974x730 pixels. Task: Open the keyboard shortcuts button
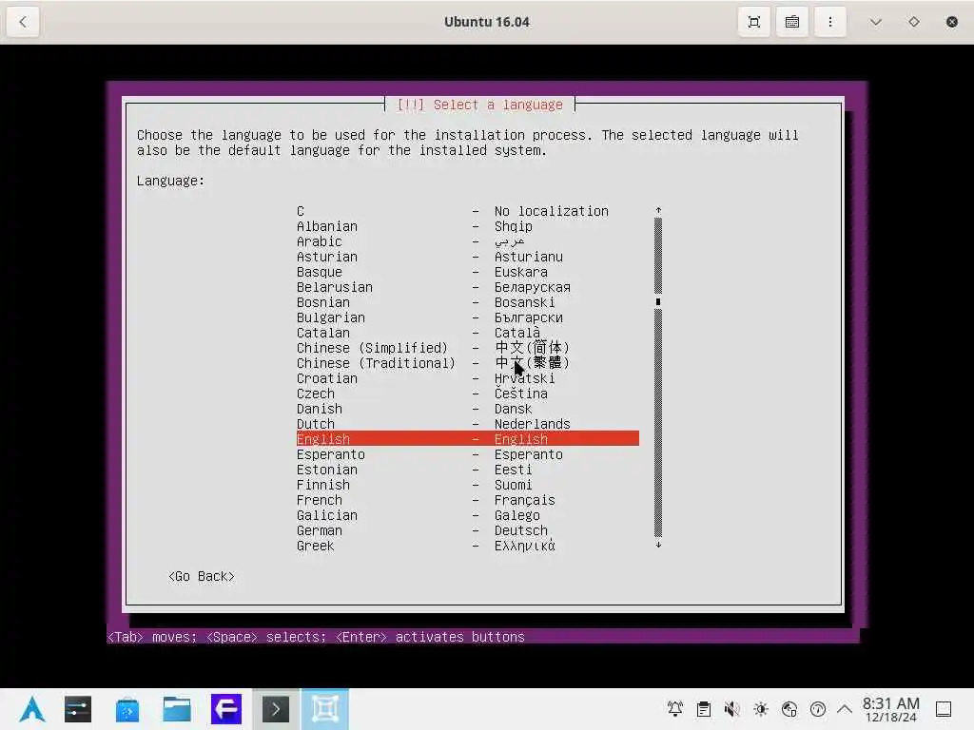click(792, 22)
